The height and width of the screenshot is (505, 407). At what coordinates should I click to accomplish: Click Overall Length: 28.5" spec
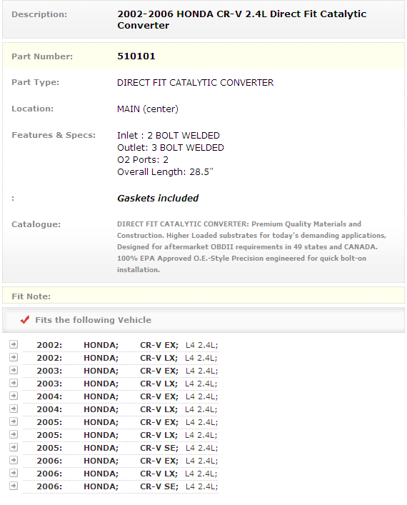pyautogui.click(x=165, y=172)
